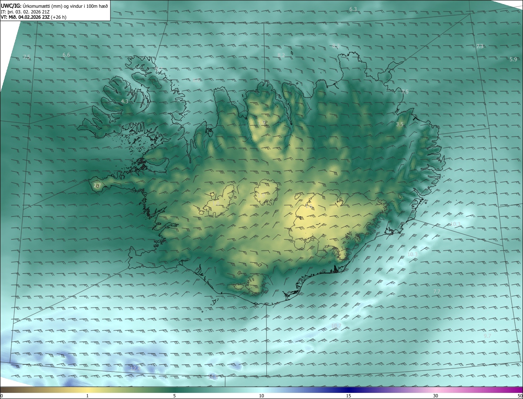
Task: Click the color scale tick label '10'
Action: point(261,396)
